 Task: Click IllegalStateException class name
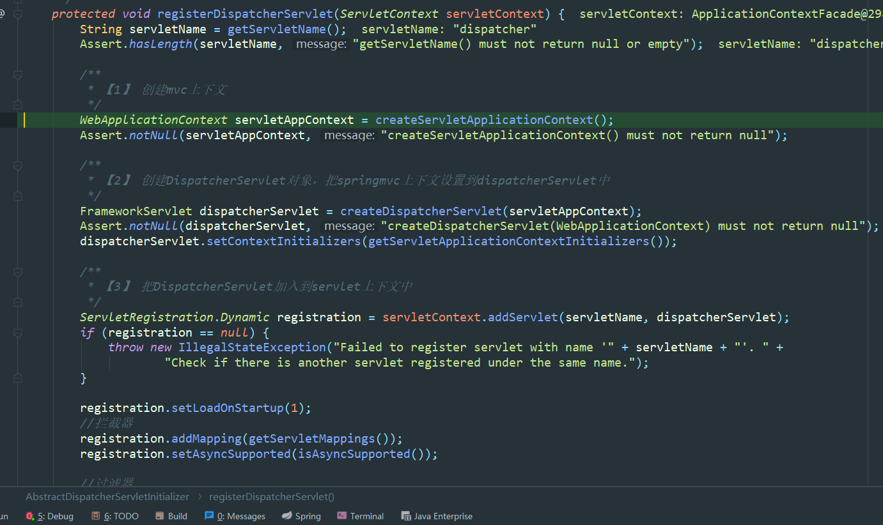(x=253, y=347)
